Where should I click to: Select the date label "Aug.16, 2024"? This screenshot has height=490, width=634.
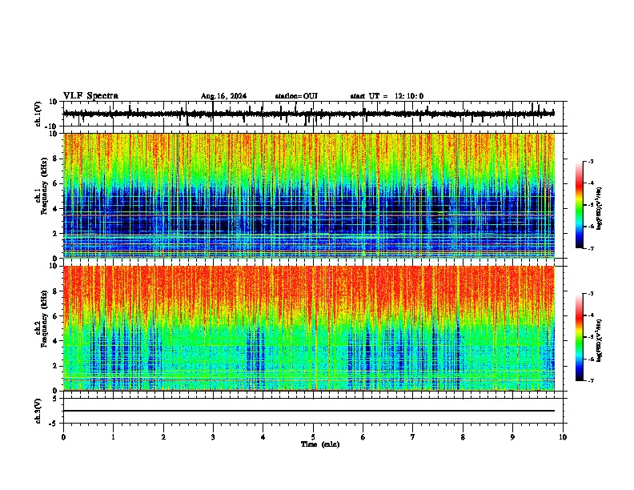223,96
